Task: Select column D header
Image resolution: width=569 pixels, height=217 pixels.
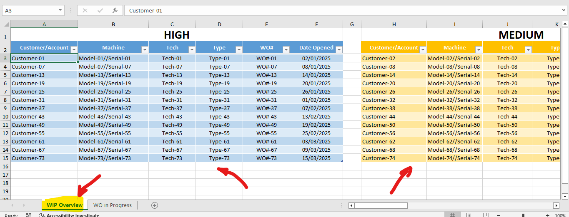Action: point(219,24)
